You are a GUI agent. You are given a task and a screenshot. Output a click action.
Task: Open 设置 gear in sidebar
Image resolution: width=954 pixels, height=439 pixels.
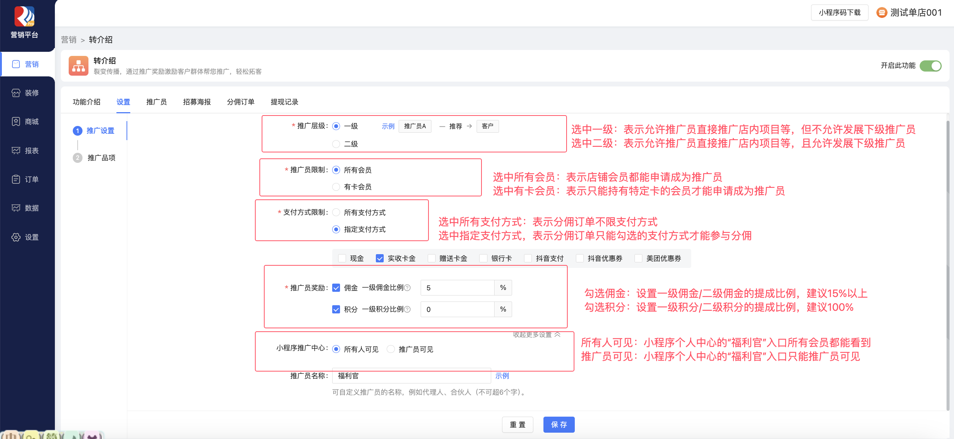tap(16, 237)
